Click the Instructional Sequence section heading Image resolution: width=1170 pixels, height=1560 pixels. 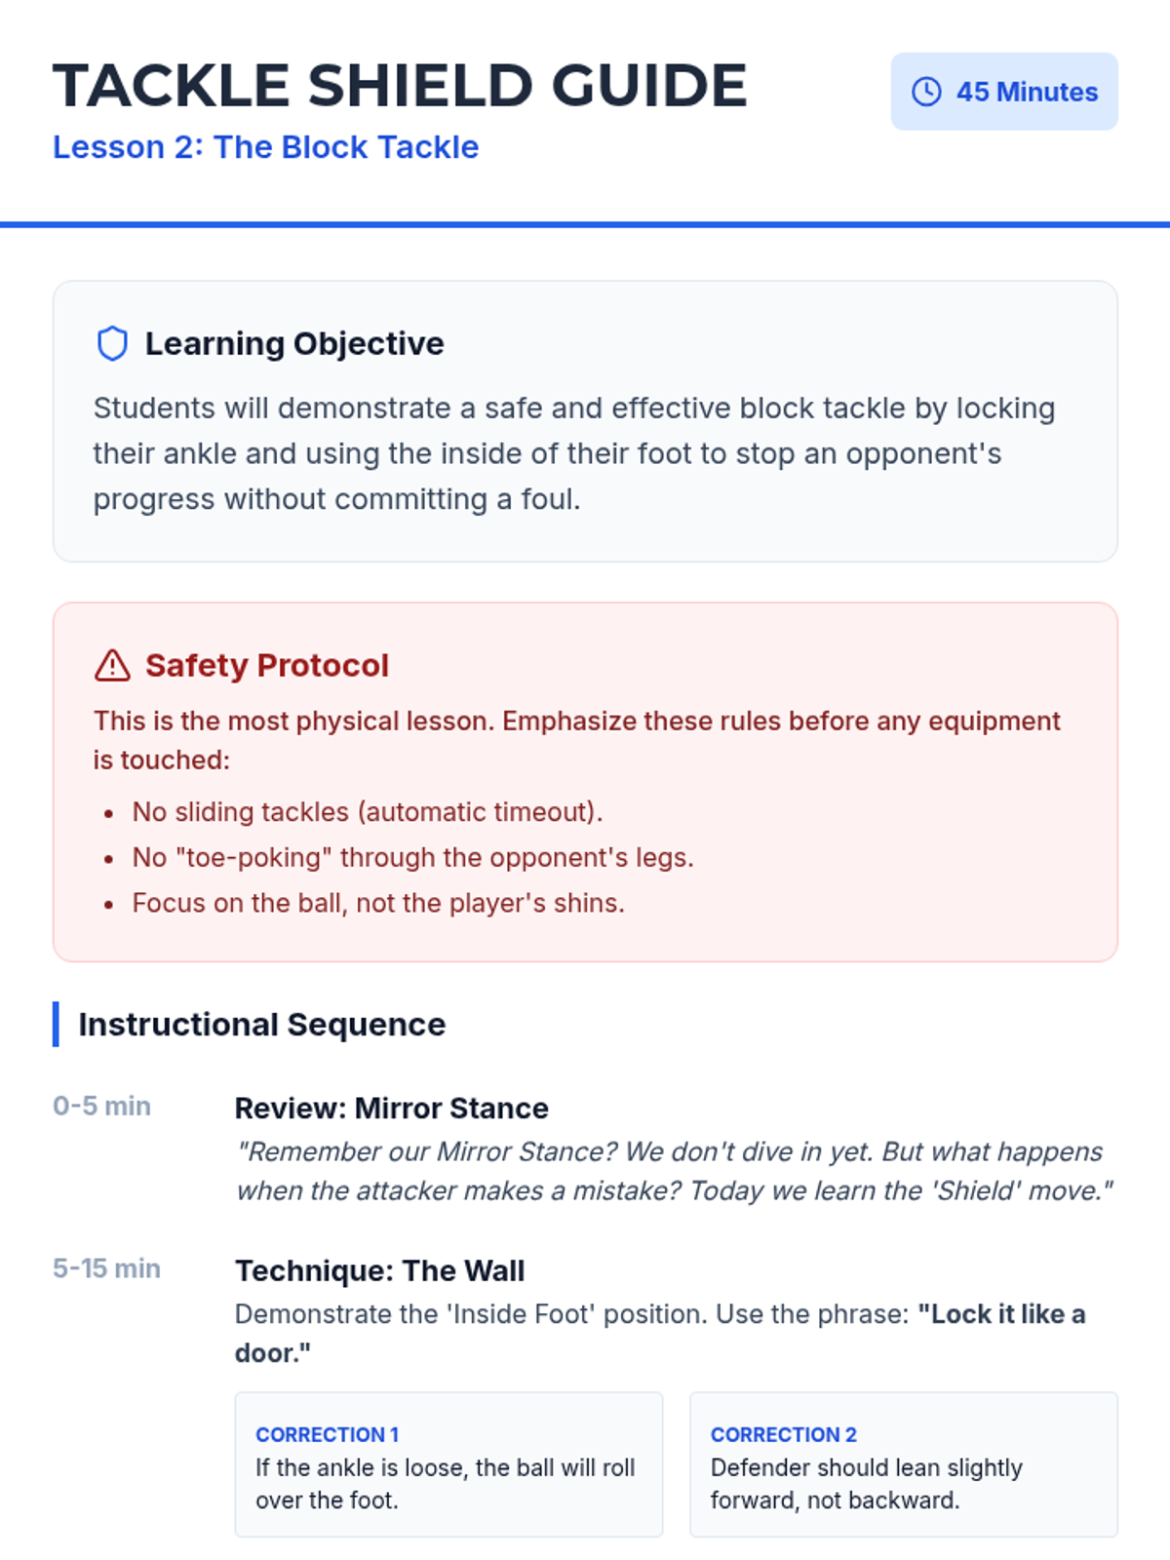261,1025
